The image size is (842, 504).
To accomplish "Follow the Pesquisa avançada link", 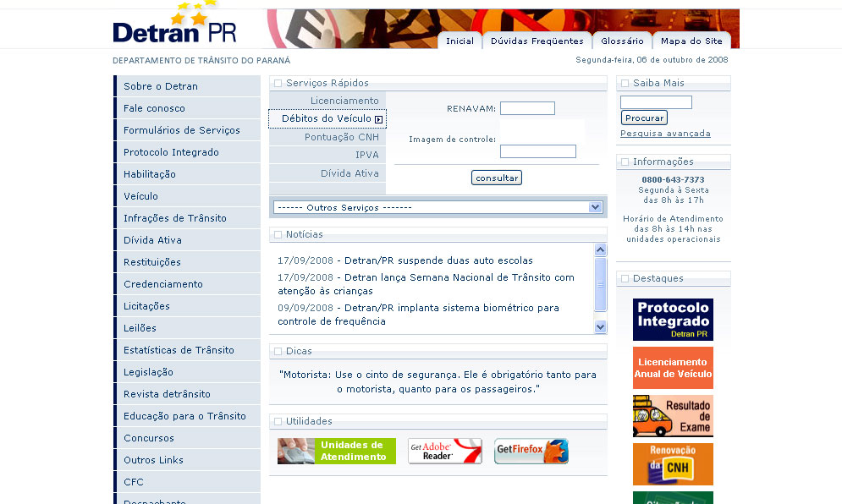I will click(x=665, y=134).
